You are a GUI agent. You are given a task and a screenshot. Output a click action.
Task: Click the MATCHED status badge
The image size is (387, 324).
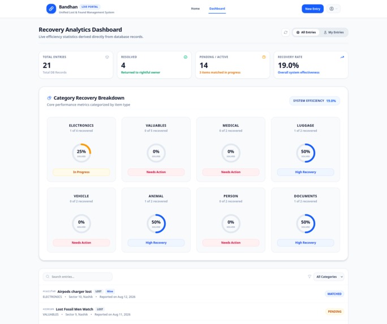pos(334,294)
